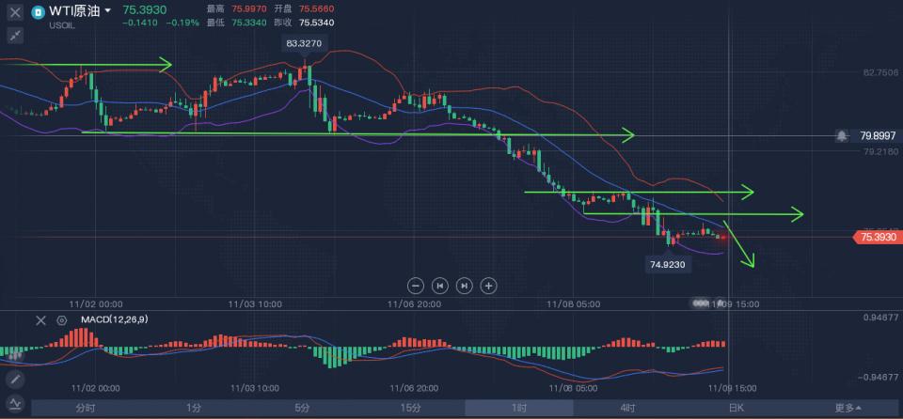Close the WTI crude oil chart

pyautogui.click(x=15, y=13)
